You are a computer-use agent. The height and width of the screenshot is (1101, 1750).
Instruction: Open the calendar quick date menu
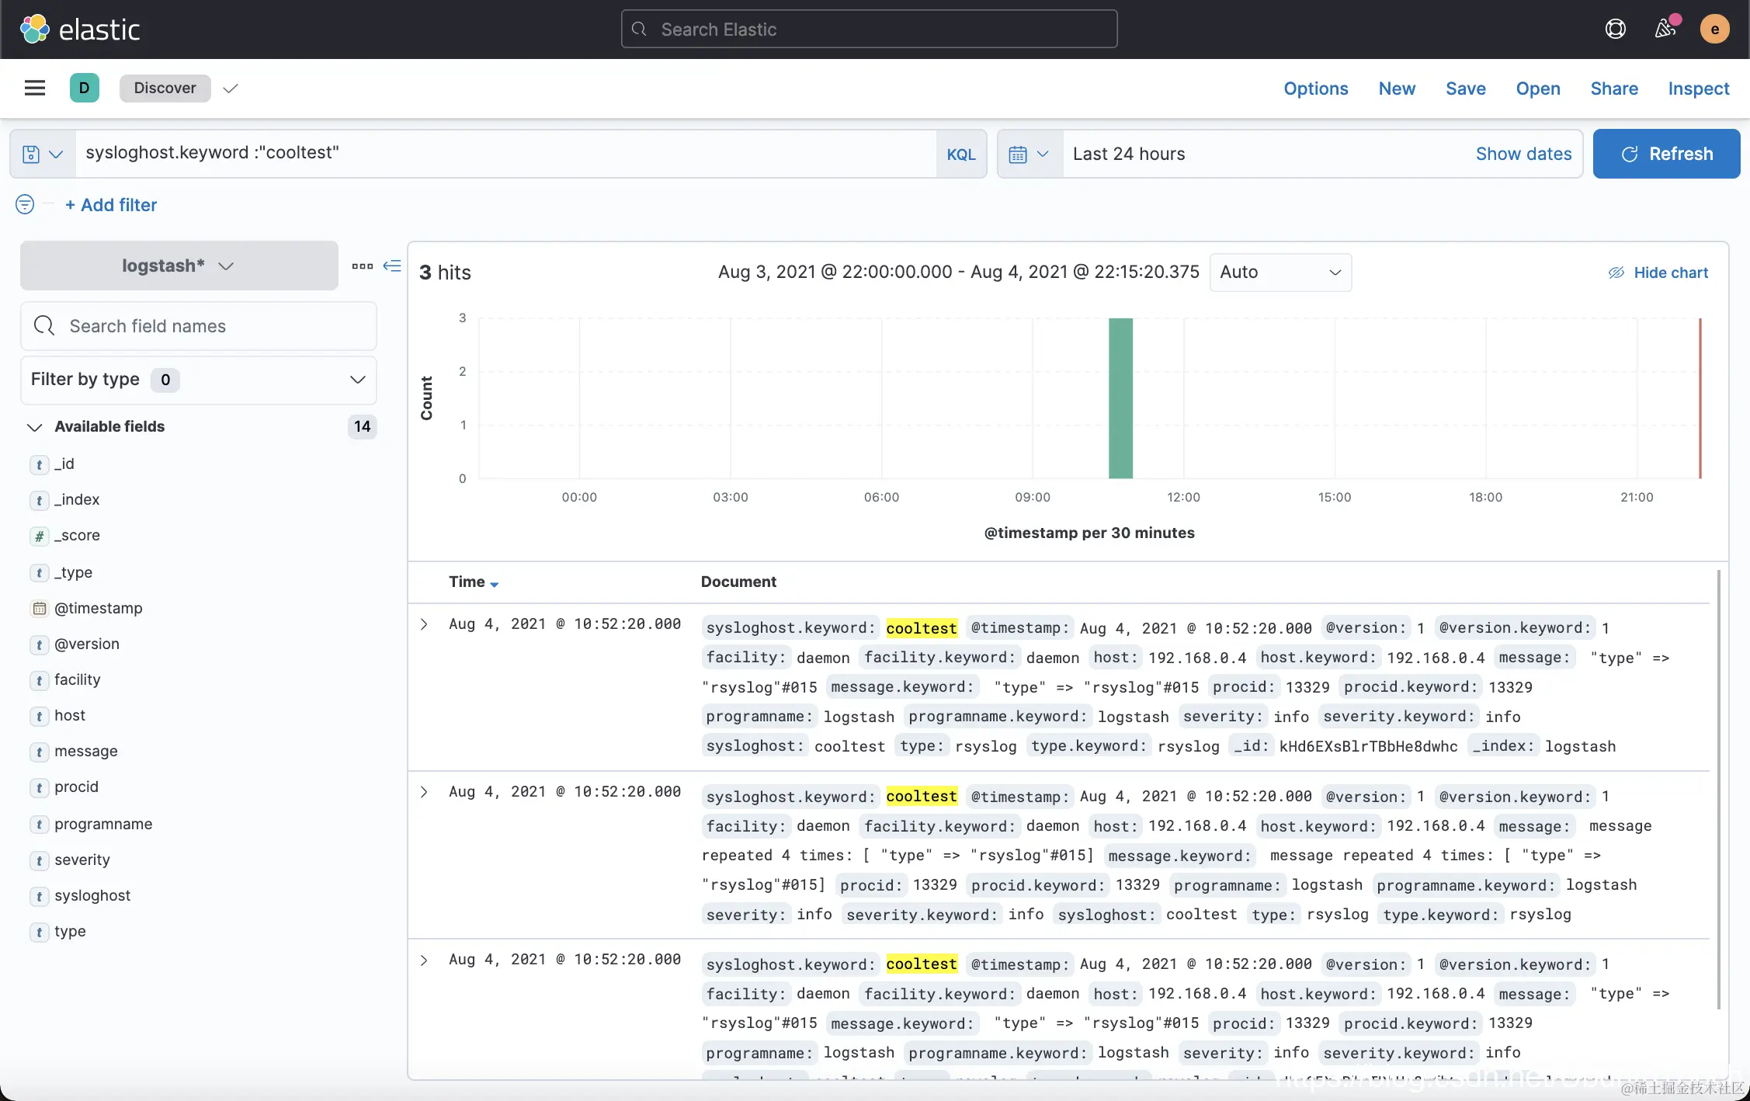pos(1028,154)
